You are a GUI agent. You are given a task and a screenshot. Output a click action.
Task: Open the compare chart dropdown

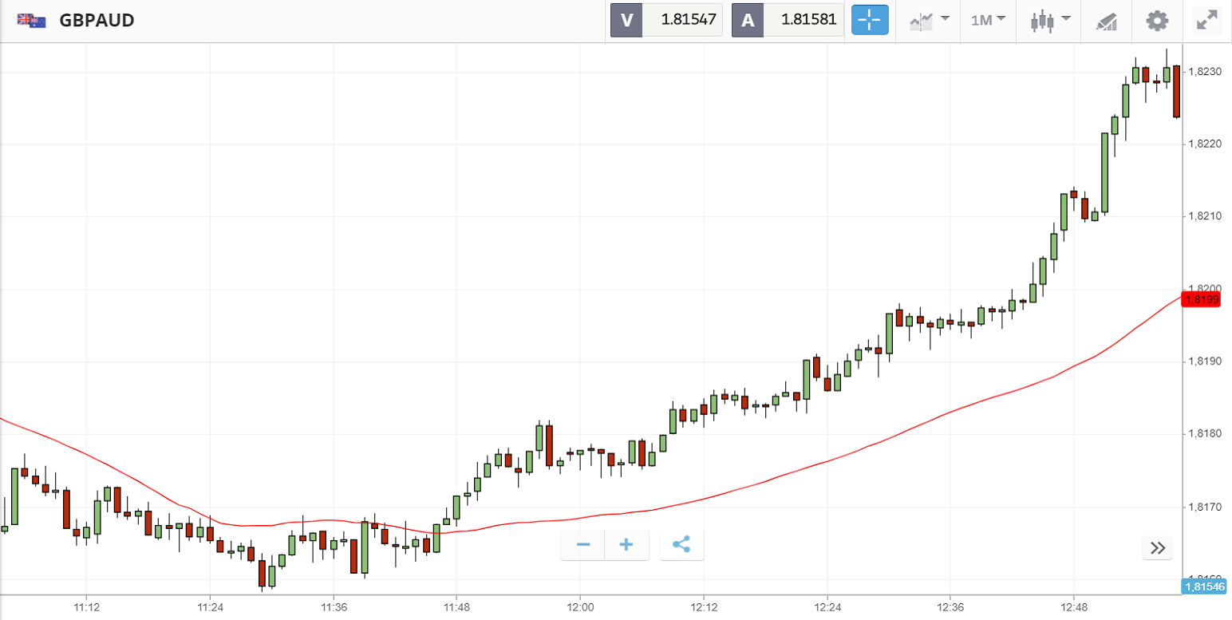click(x=929, y=21)
